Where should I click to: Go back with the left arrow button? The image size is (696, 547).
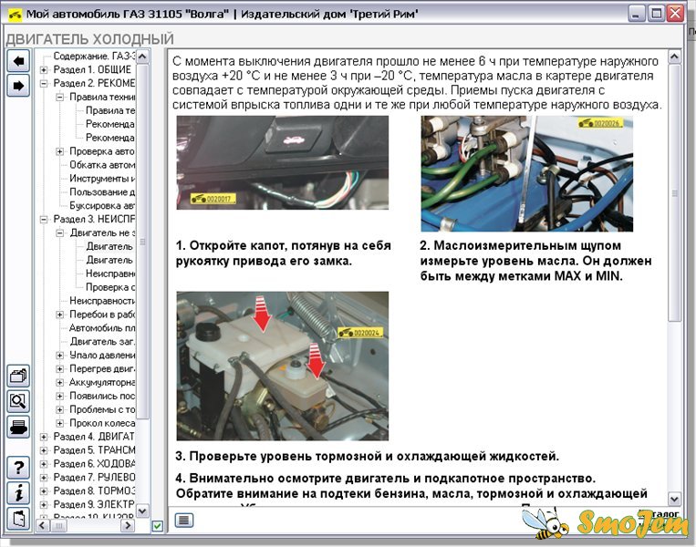point(18,61)
